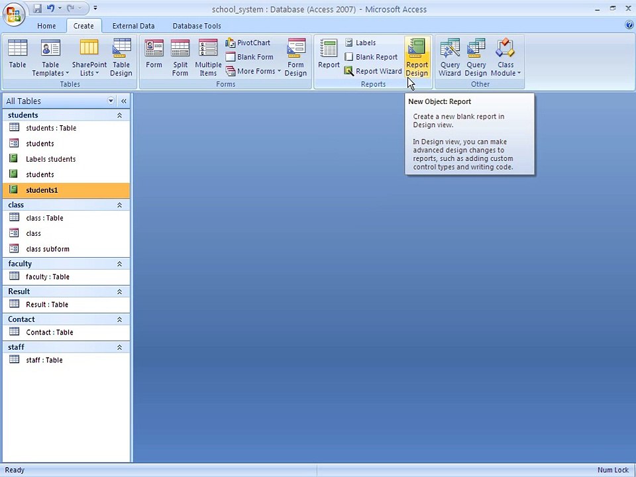This screenshot has width=636, height=477.
Task: Select the 'Result : Table' object
Action: pyautogui.click(x=66, y=304)
